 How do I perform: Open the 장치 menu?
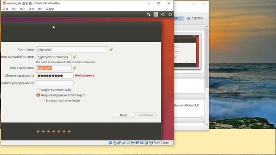tap(40, 9)
